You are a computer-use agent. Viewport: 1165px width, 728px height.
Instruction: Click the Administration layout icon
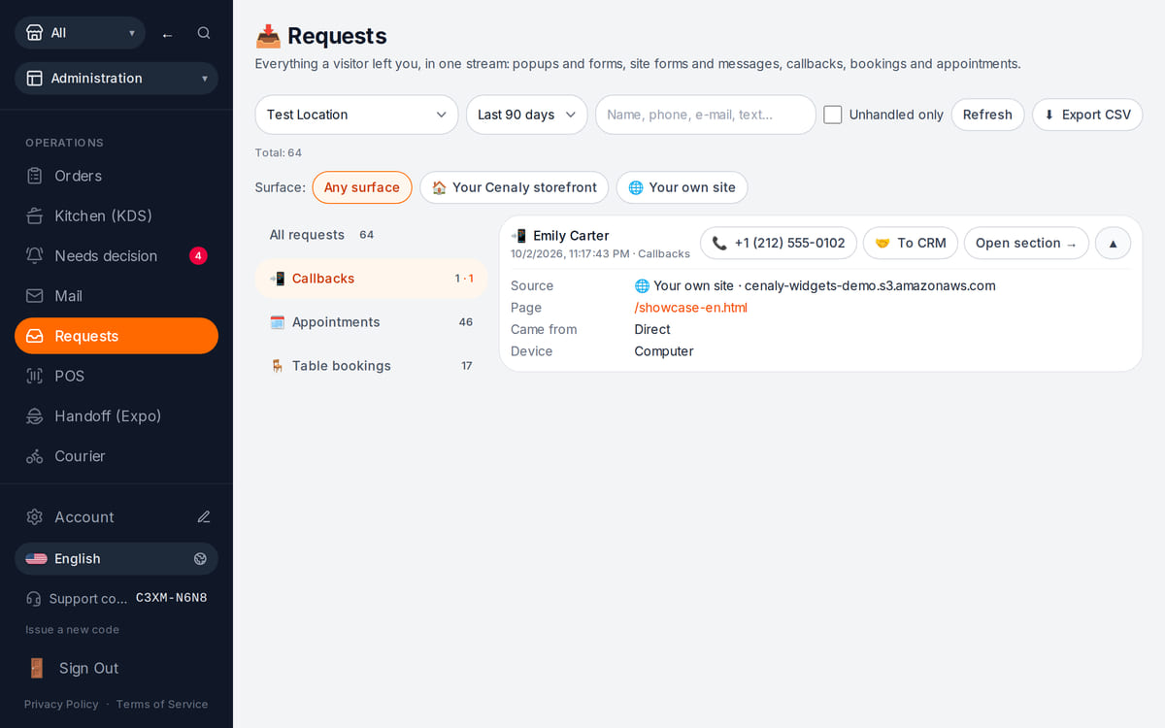click(x=35, y=79)
